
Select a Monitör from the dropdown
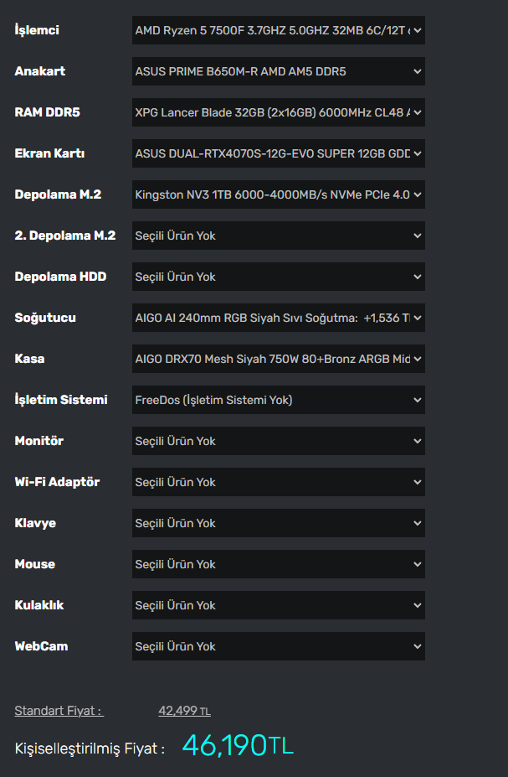click(x=278, y=442)
